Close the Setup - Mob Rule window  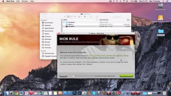[59, 33]
